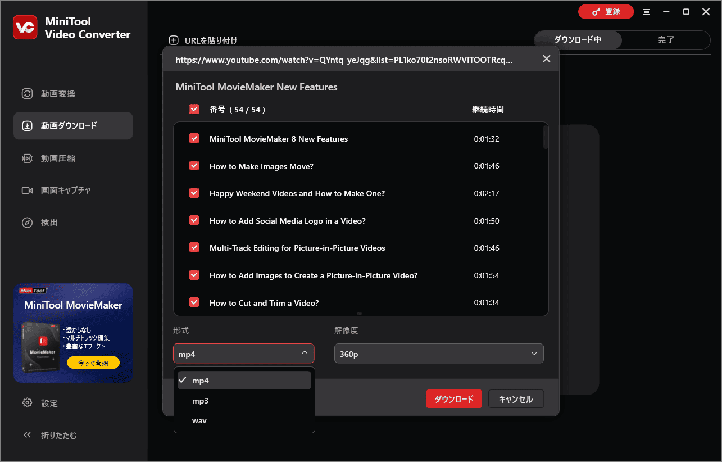722x462 pixels.
Task: Click the 検出 compass icon in sidebar
Action: click(x=27, y=223)
